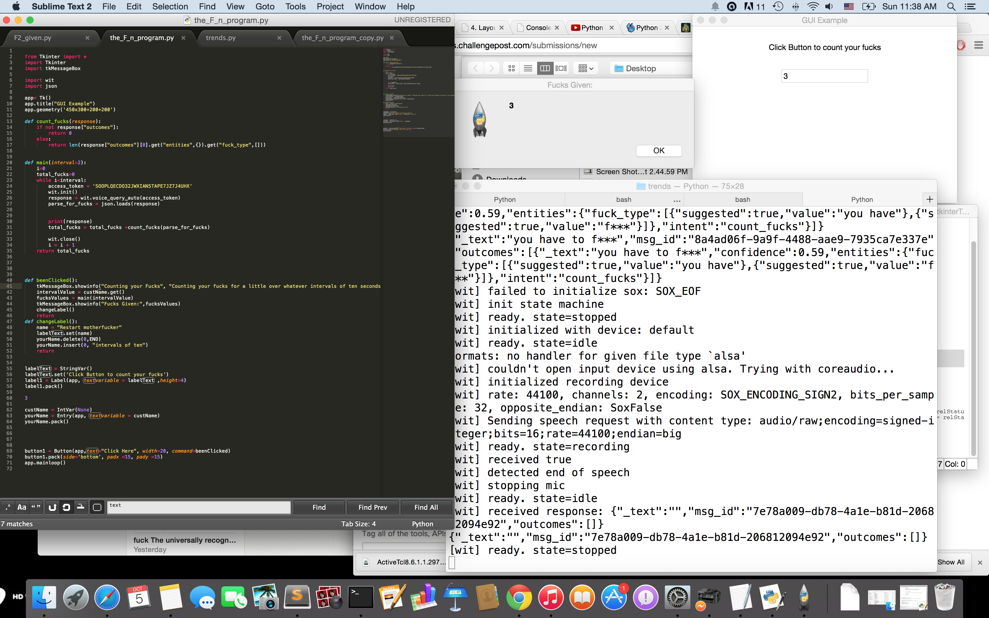Toggle case sensitive search option
989x618 pixels.
point(22,507)
